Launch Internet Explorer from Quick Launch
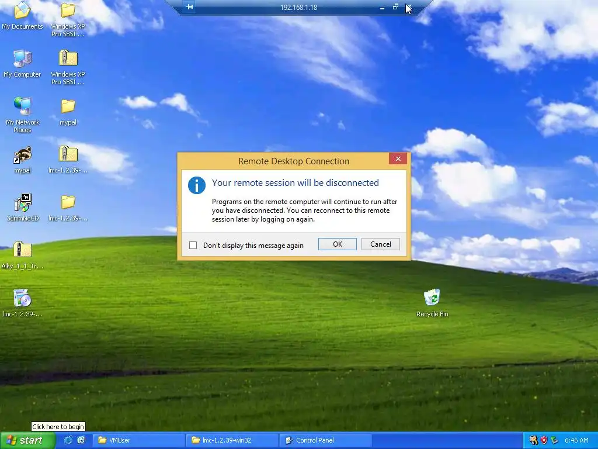The height and width of the screenshot is (449, 598). click(68, 440)
